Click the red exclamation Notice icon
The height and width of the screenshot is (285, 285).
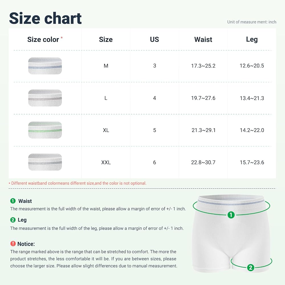click(x=13, y=244)
